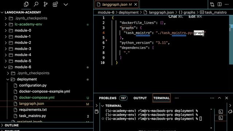The height and width of the screenshot is (131, 233).
Task: Click the Edit ⌘K inline hint
Action: coord(195,16)
